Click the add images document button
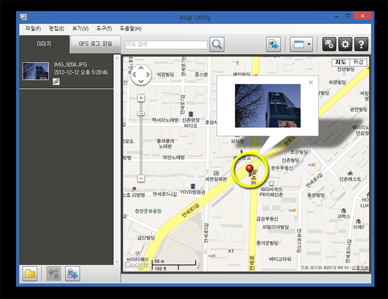The image size is (388, 299). coord(73,274)
